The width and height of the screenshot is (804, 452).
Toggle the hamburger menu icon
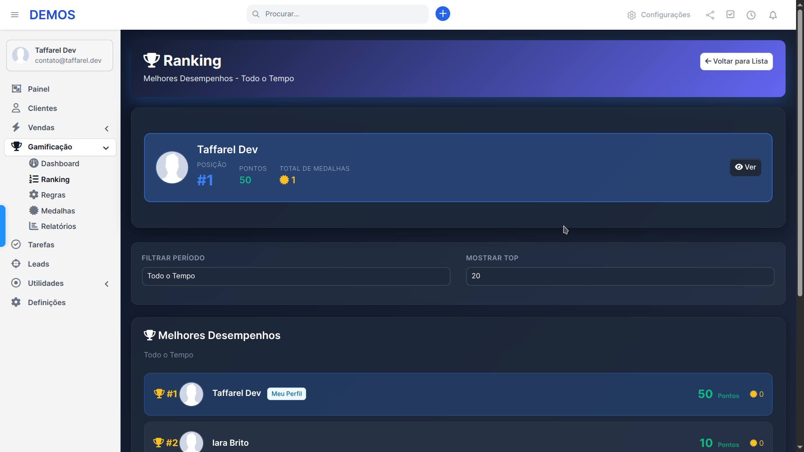(x=15, y=15)
